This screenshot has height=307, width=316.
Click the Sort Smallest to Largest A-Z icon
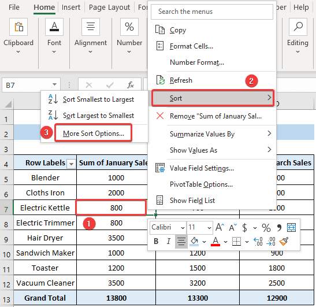coord(53,99)
